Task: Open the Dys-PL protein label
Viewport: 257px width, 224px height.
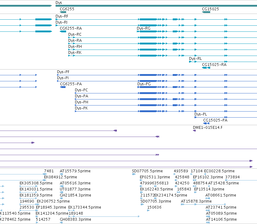Action: coord(201,114)
